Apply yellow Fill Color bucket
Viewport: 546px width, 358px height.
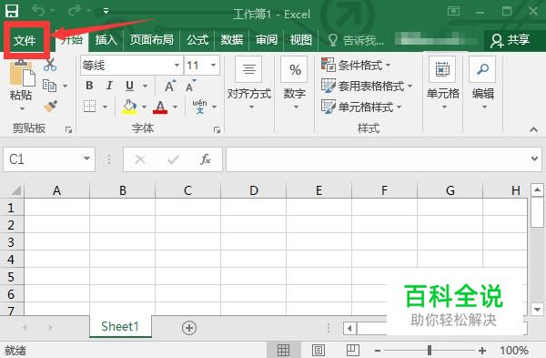click(x=129, y=107)
